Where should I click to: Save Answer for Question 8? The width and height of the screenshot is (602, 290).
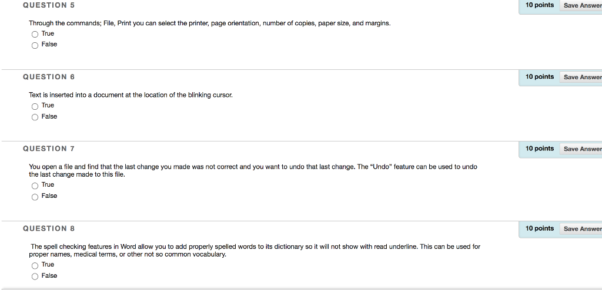[x=581, y=228]
